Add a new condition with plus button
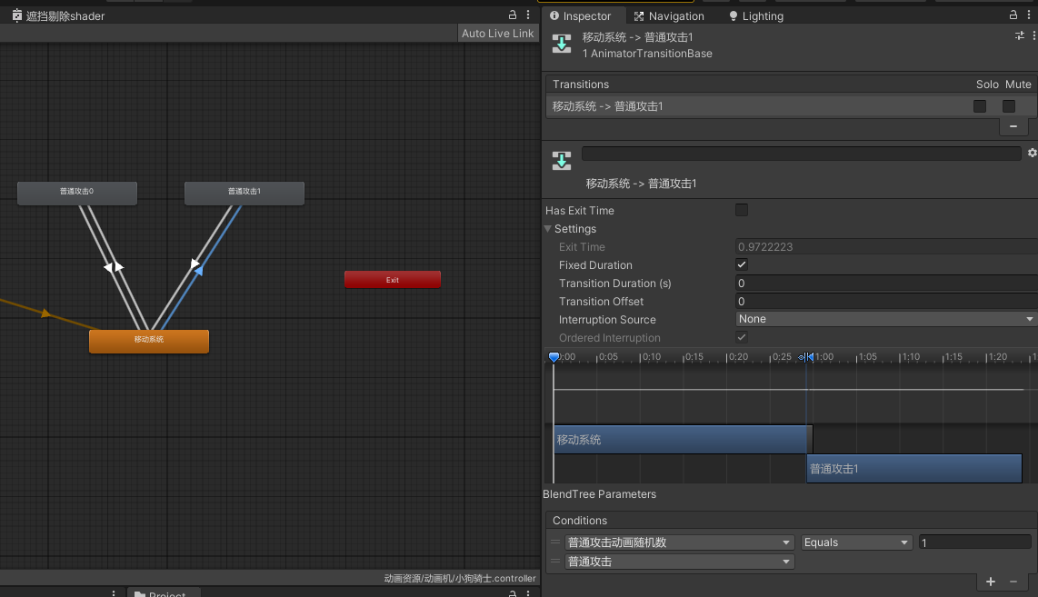Screen dimensions: 1038x597 (x=991, y=582)
